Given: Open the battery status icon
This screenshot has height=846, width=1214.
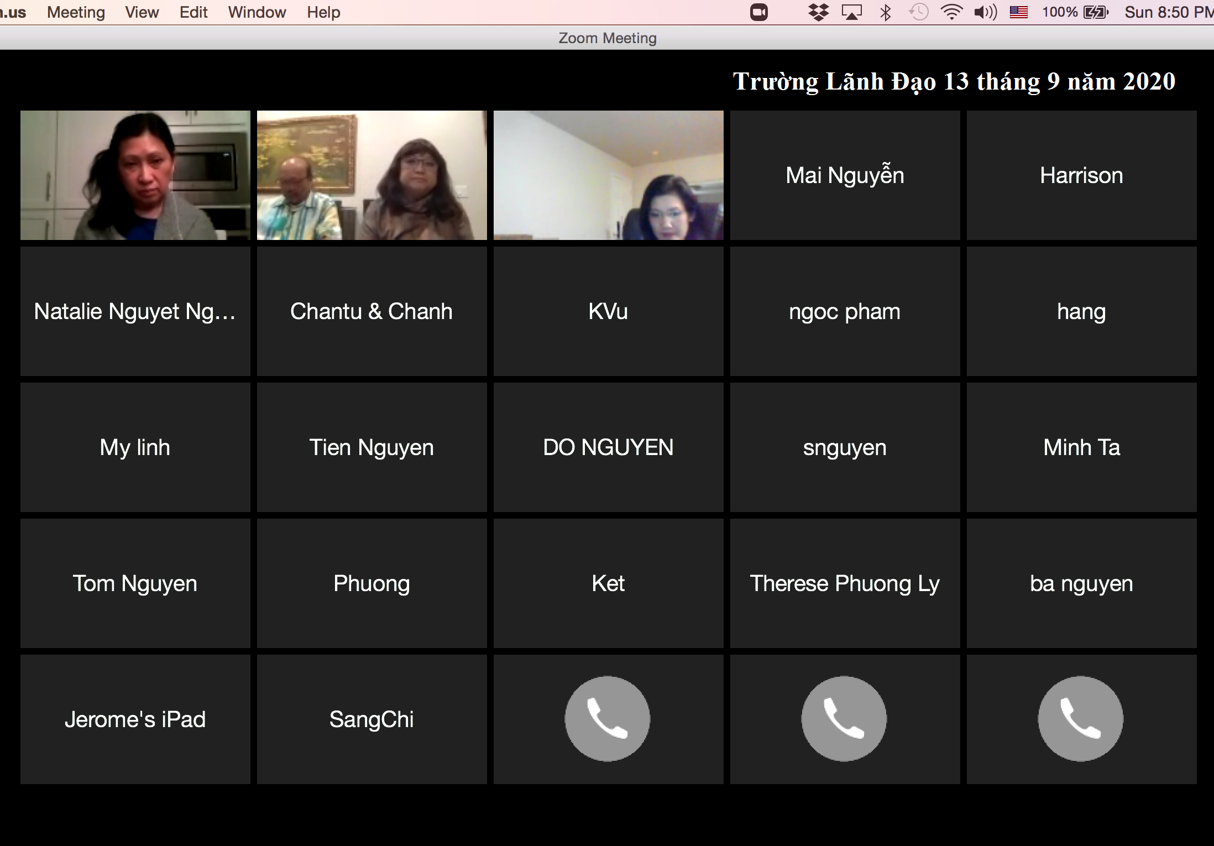Looking at the screenshot, I should coord(1096,12).
